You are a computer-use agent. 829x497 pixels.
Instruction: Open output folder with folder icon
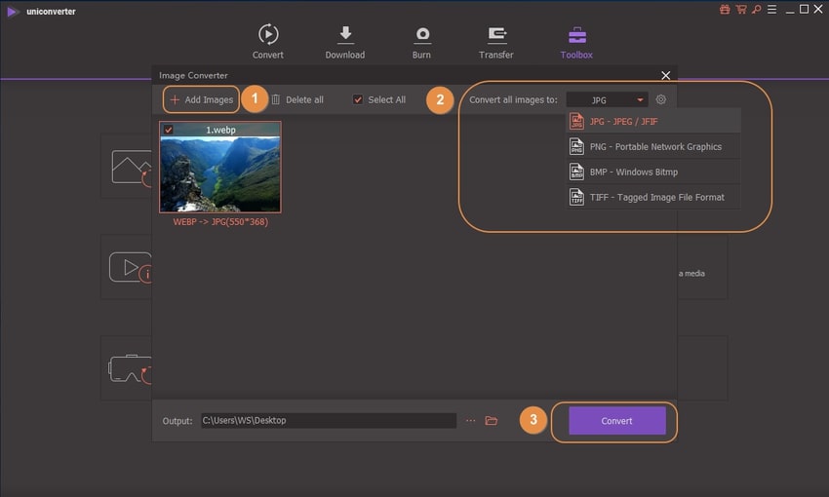(492, 421)
